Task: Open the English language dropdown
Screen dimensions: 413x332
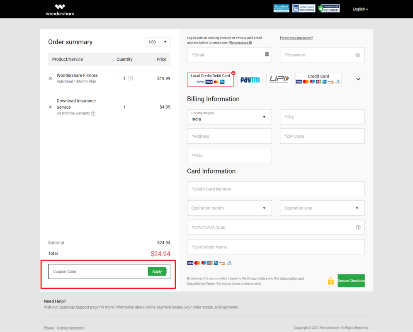Action: coord(360,9)
